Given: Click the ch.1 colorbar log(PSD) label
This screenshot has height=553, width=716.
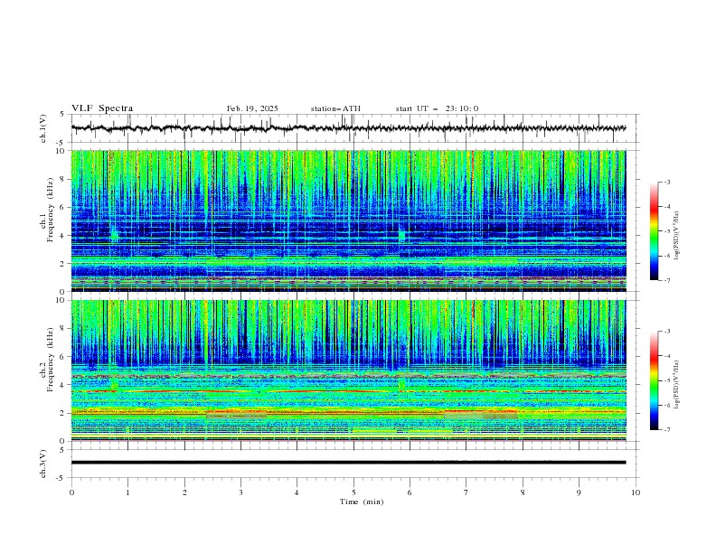Looking at the screenshot, I should 677,236.
